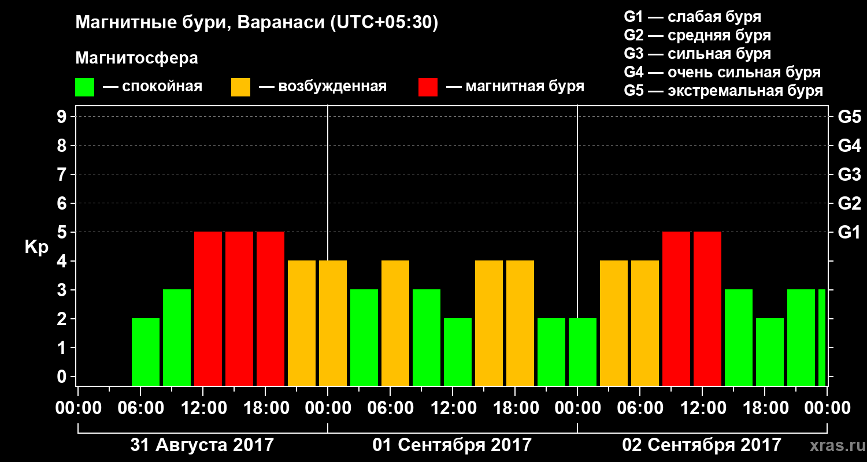867x462 pixels.
Task: Select the title 'Магнитные бури, Варанаси (UTC+05:30)'
Action: coord(257,23)
